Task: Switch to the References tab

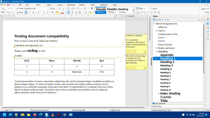Action: pyautogui.click(x=71, y=5)
